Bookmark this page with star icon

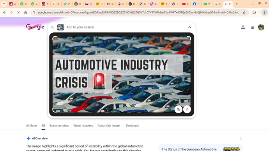pos(244,12)
